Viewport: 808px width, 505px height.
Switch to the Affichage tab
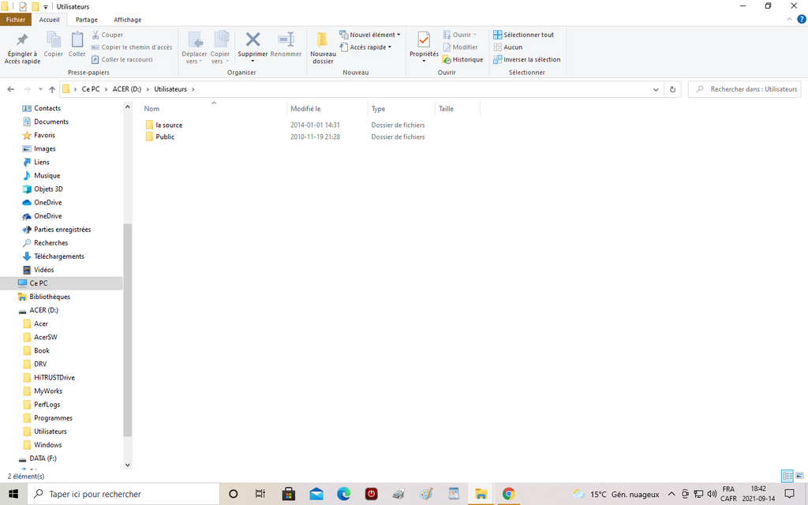click(127, 20)
